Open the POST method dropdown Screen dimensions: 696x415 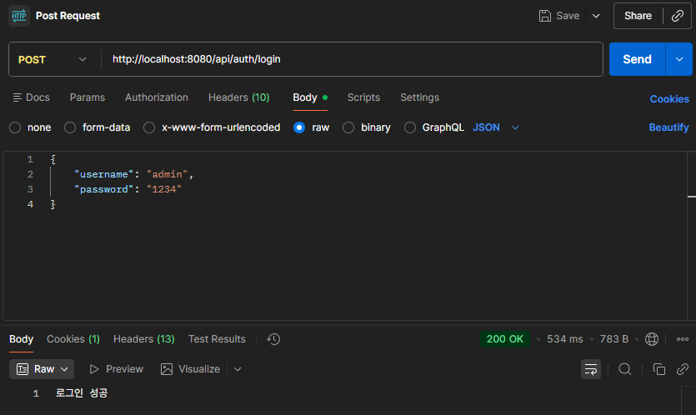tap(53, 59)
